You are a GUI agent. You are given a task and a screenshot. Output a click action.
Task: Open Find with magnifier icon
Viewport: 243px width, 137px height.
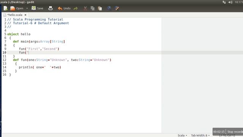point(109,8)
